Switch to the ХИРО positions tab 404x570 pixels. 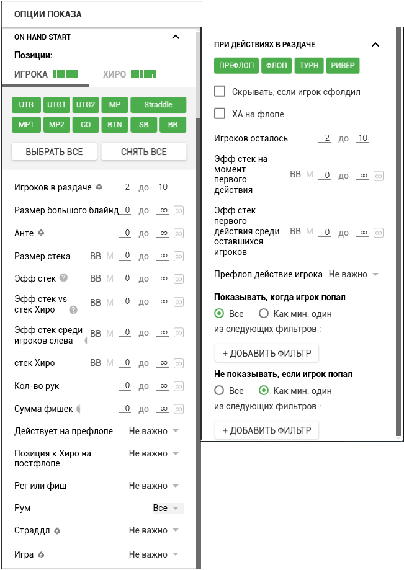pos(130,74)
